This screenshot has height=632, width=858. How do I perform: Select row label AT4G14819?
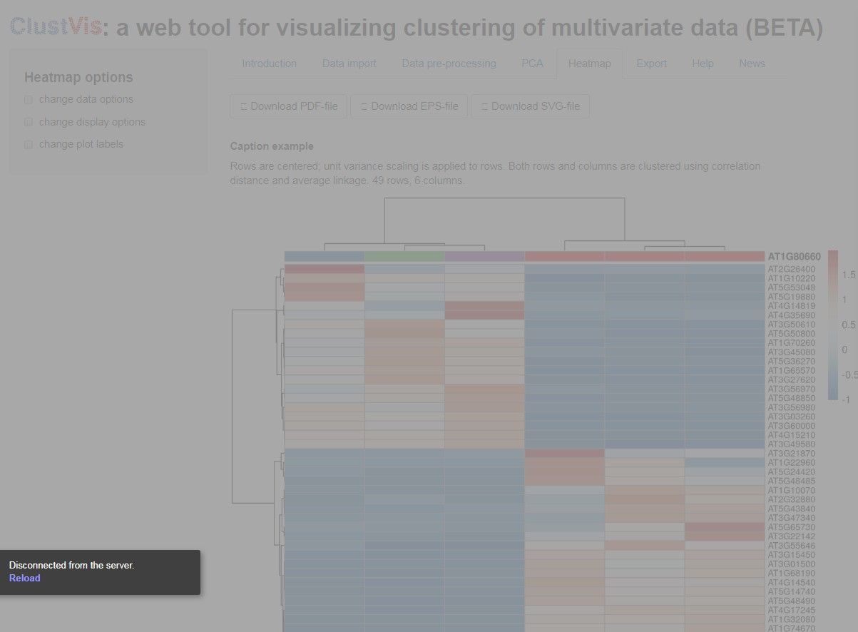click(x=791, y=307)
